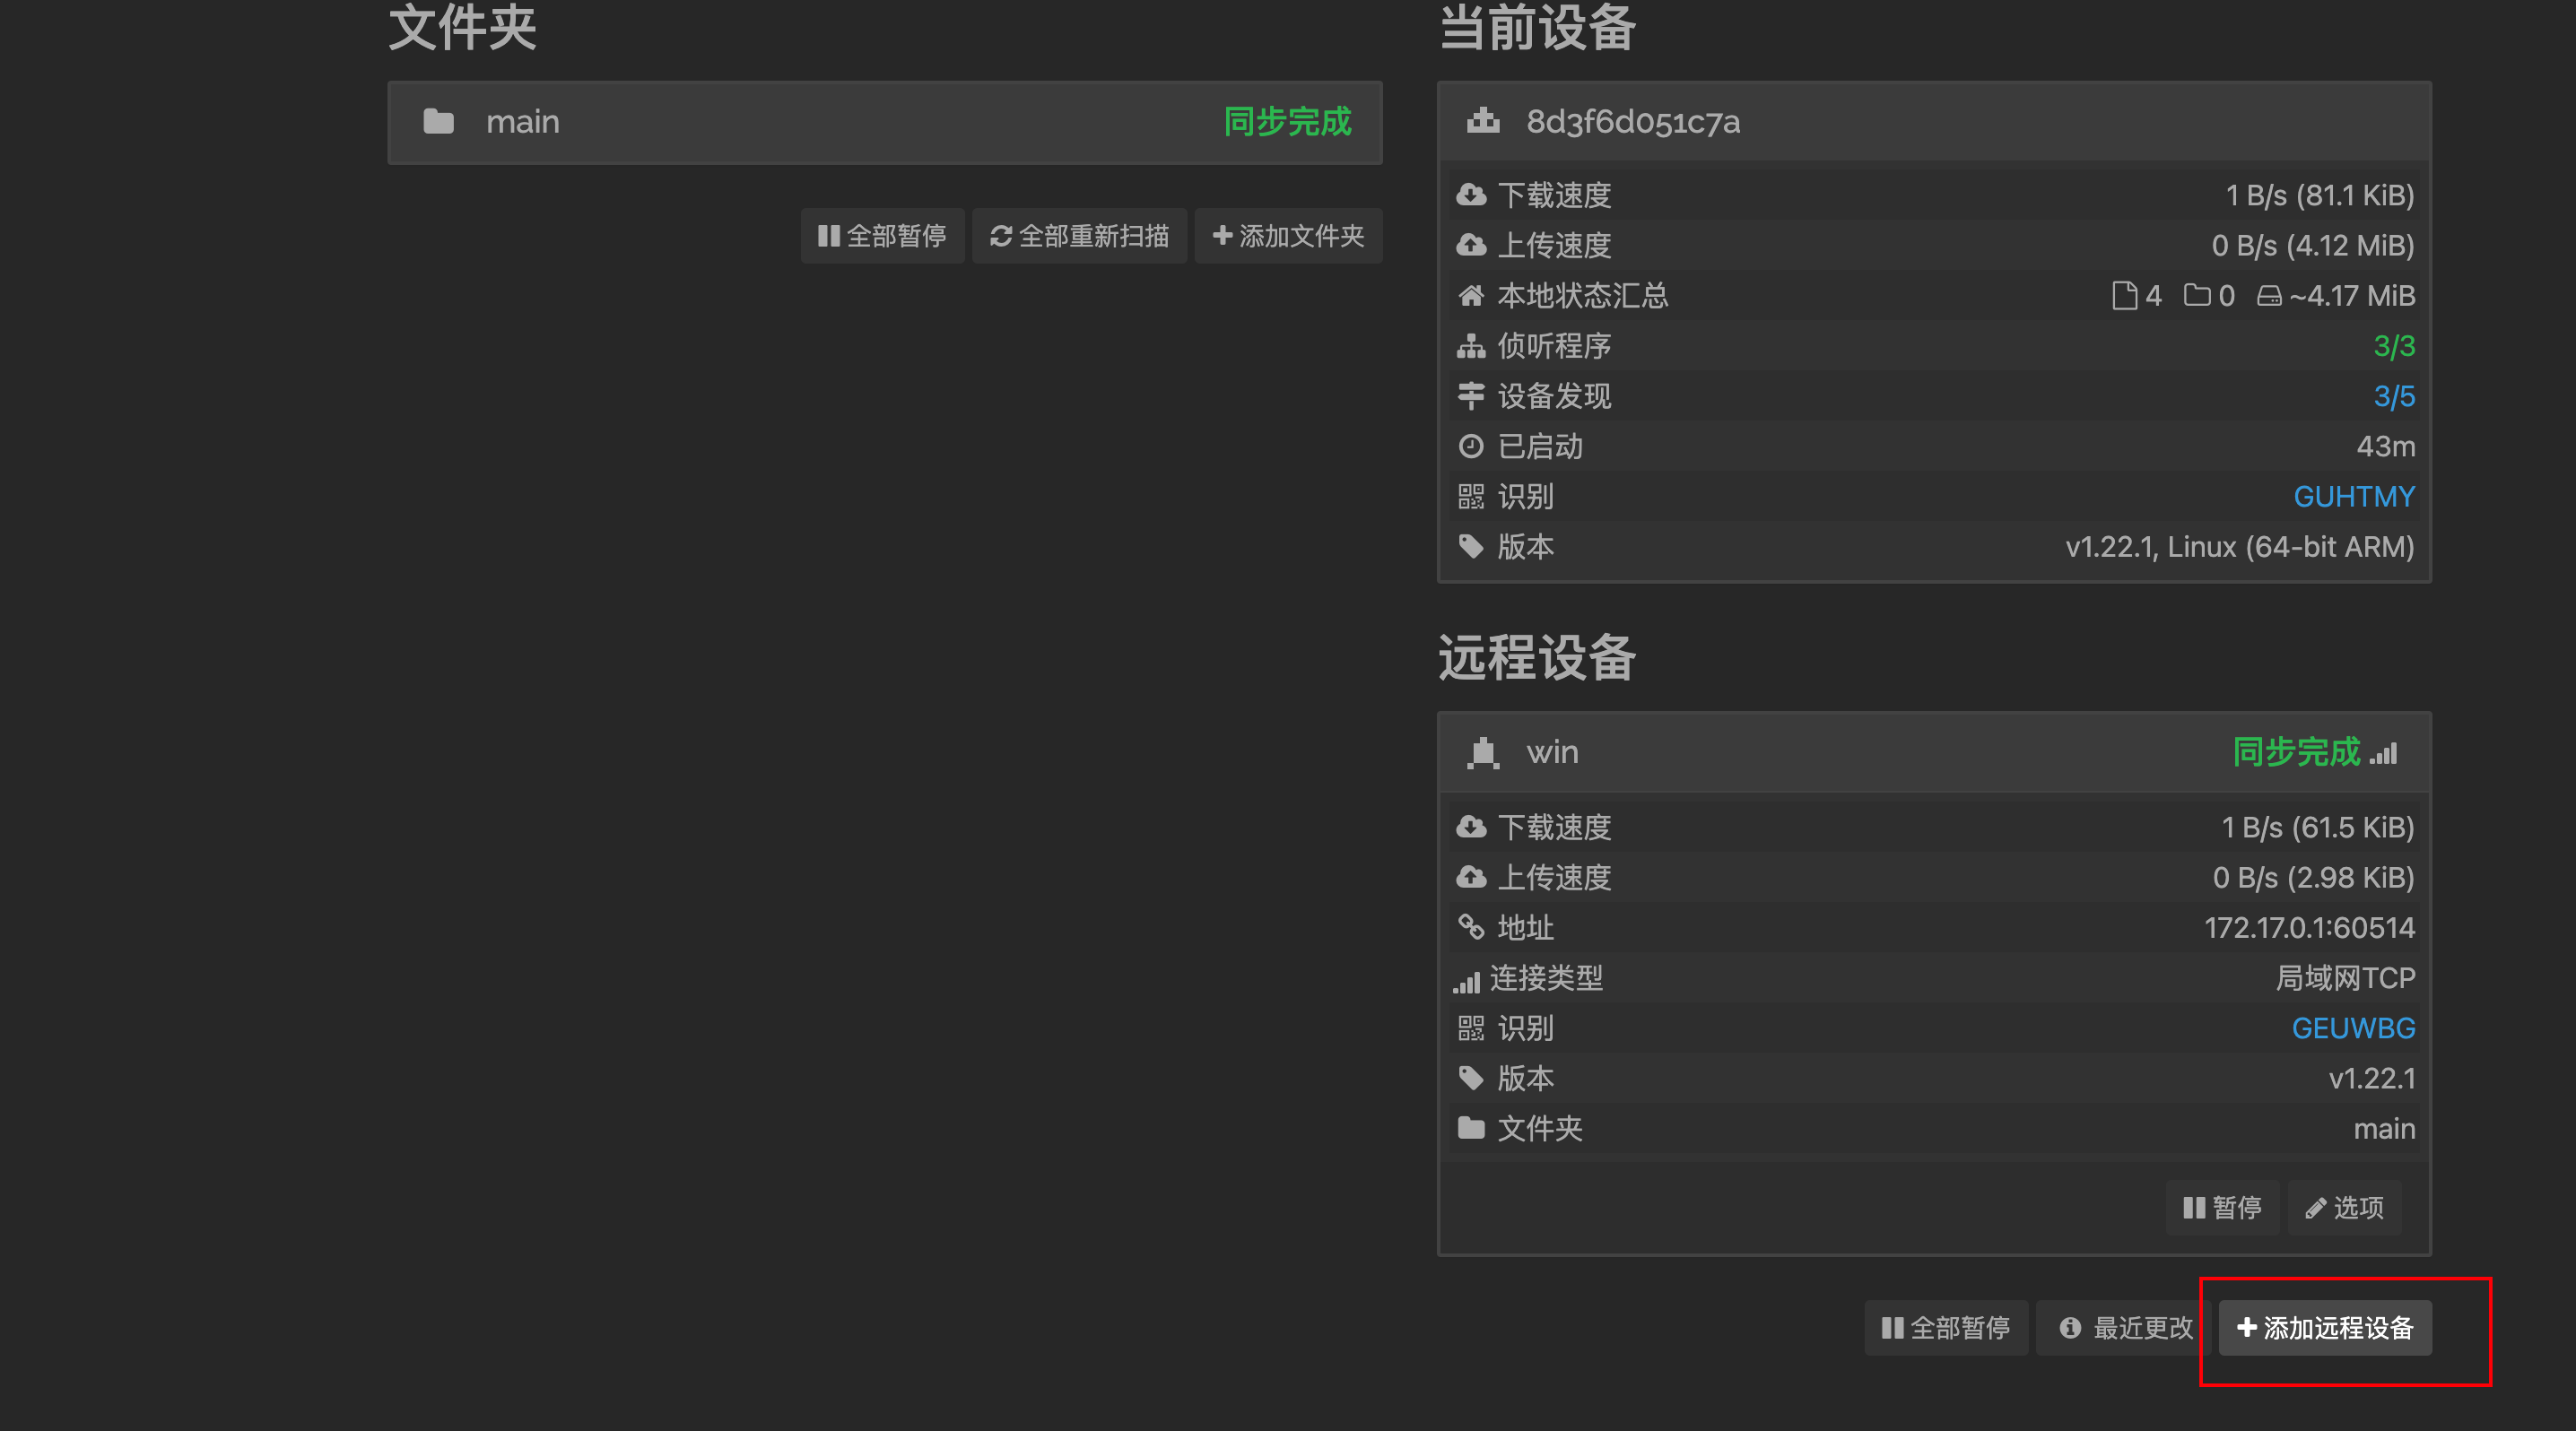Click the QR code icon in current device
This screenshot has width=2576, height=1431.
(x=1471, y=497)
